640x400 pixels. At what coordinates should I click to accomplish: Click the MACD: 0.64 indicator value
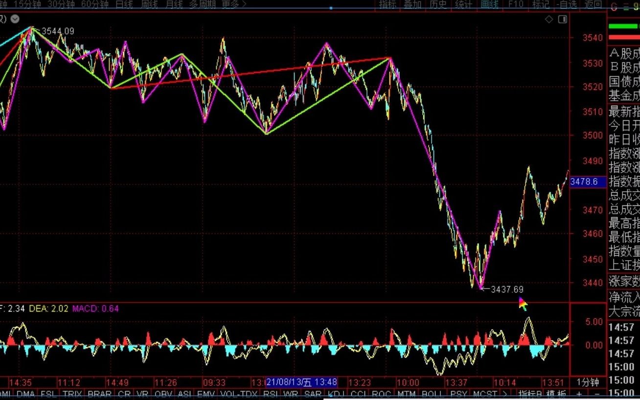pos(95,309)
